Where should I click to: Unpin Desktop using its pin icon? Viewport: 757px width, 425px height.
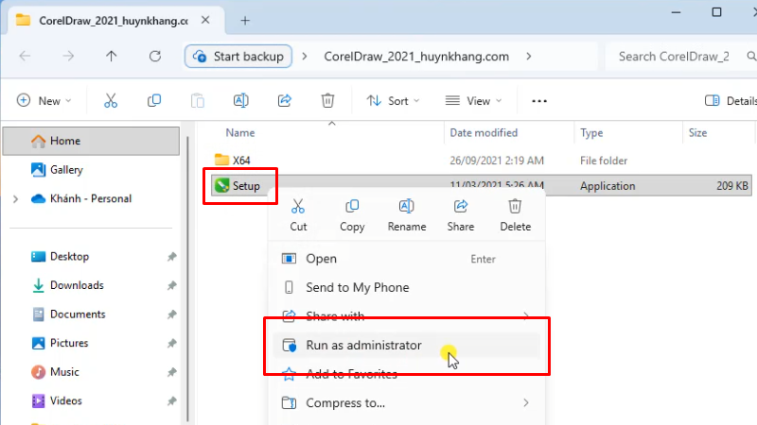[x=172, y=257]
